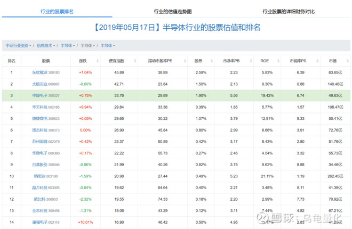Click PB value 4.95

[x=234, y=222]
